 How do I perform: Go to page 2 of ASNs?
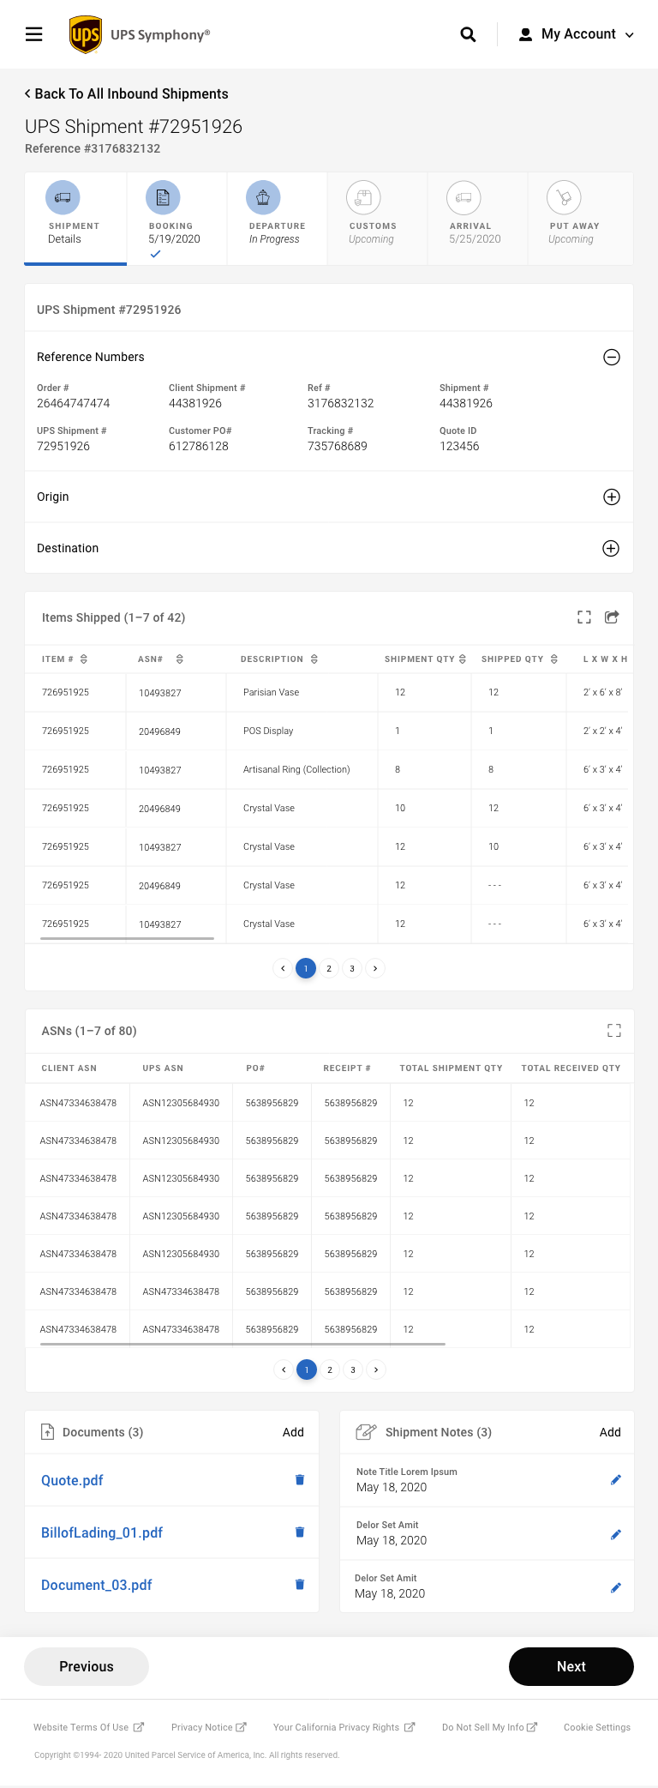point(330,1370)
